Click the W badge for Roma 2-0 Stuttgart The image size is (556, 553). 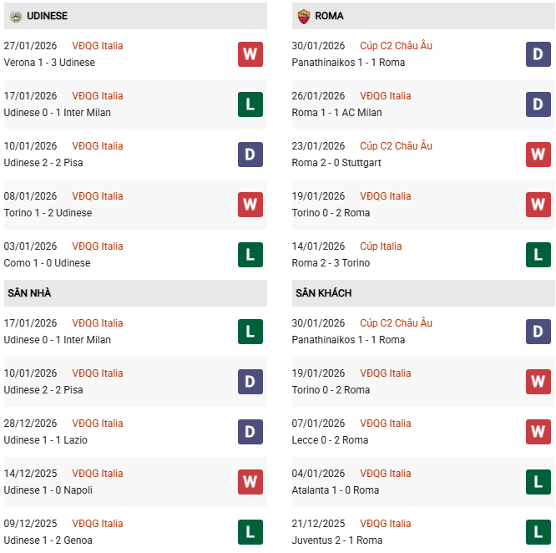tap(538, 155)
